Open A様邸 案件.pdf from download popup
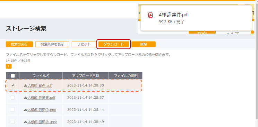258x127 pixels. click(x=174, y=15)
